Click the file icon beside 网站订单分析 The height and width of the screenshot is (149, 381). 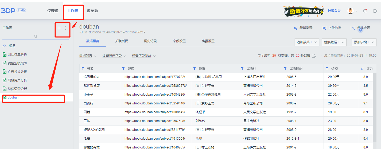click(4, 54)
